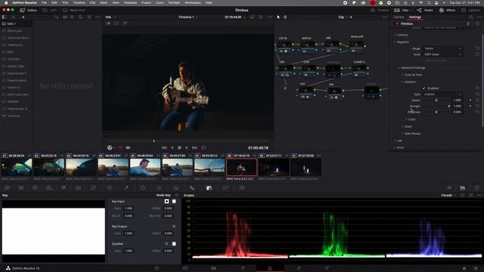Jump to the previous clip
This screenshot has width=484, height=272.
point(164,148)
